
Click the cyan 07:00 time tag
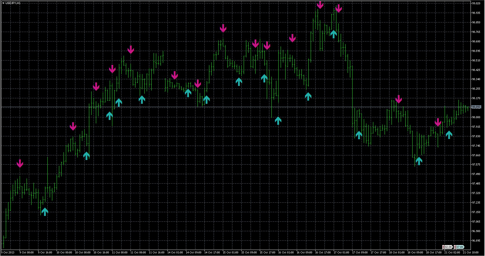(460, 247)
